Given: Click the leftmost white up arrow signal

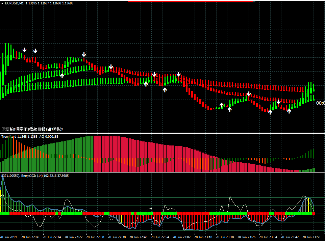Looking at the screenshot, I should tap(62, 75).
